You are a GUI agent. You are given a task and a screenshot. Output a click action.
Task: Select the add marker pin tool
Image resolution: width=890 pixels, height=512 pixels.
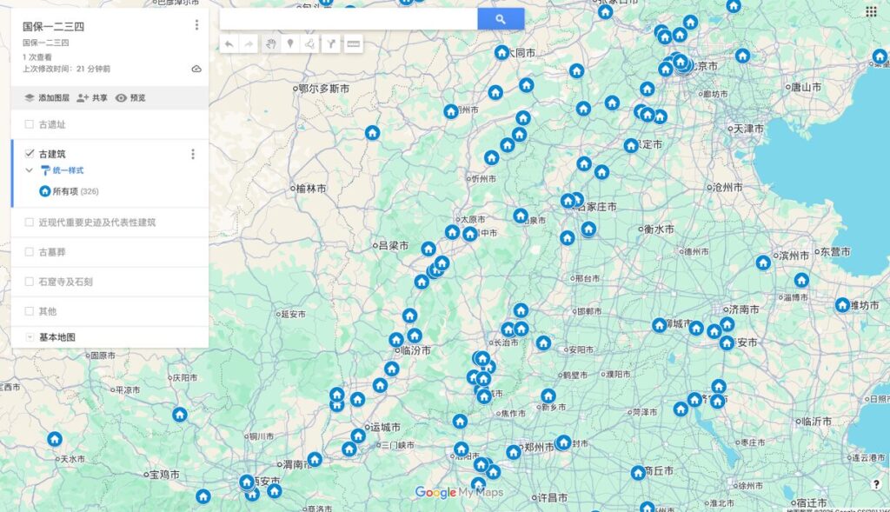[290, 43]
